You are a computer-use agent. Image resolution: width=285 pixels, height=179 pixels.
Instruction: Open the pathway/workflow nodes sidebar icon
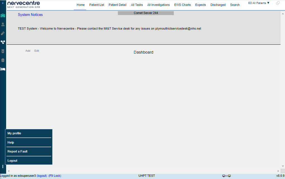point(3,42)
